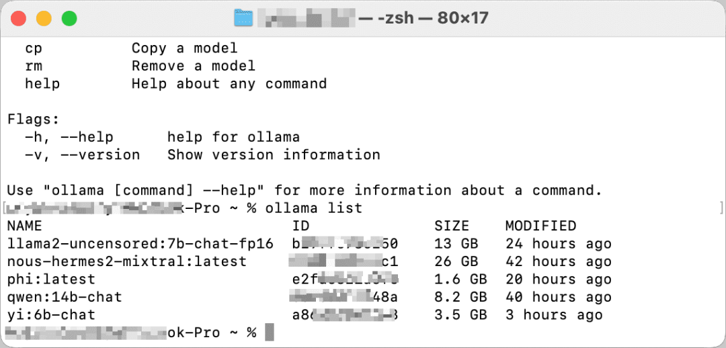
Task: Click the green zoom window button
Action: (69, 18)
